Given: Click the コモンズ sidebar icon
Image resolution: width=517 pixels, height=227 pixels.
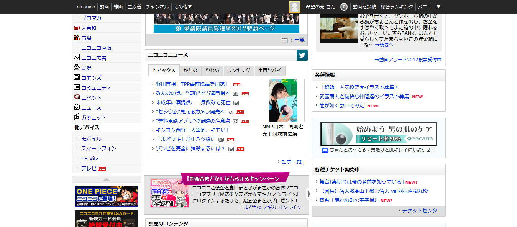Looking at the screenshot, I should [76, 77].
